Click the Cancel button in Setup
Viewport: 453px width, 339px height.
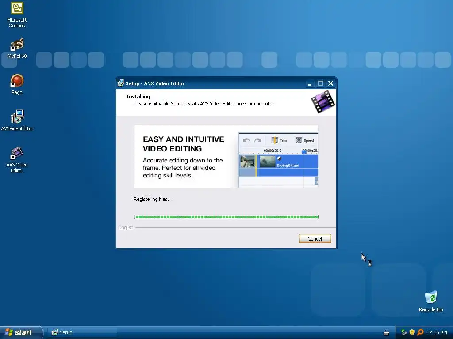click(315, 239)
